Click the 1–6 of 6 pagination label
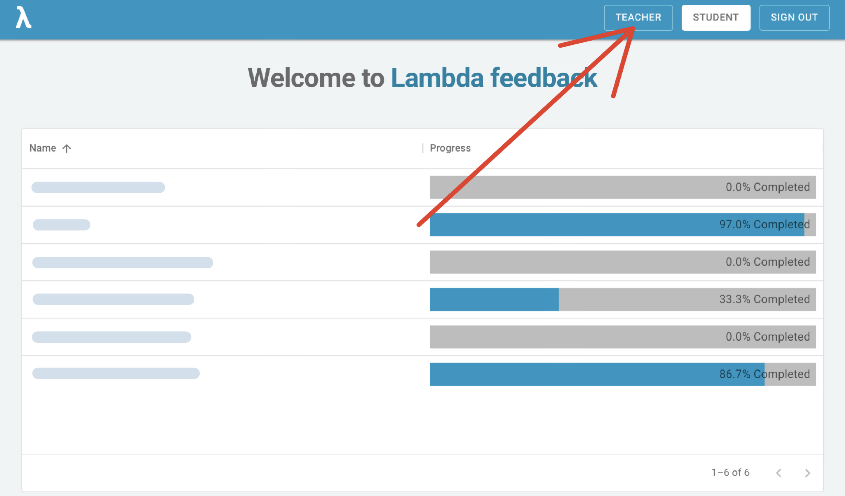This screenshot has width=845, height=496. point(730,473)
